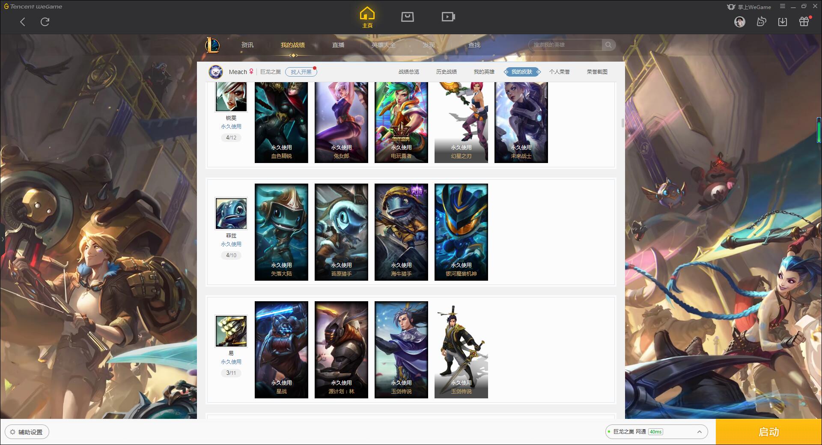Refresh the page with reload icon
This screenshot has height=445, width=822.
click(45, 22)
